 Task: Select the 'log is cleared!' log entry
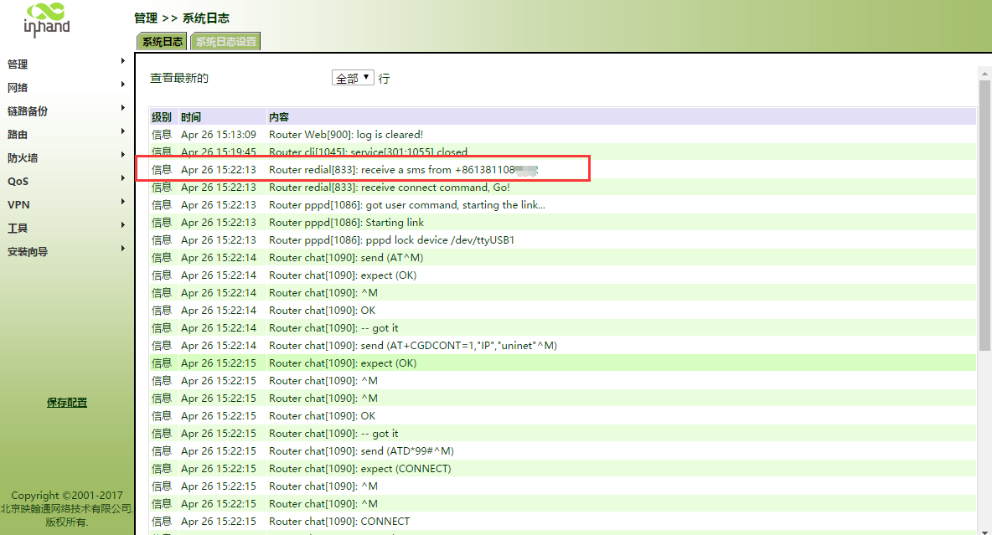(x=345, y=135)
